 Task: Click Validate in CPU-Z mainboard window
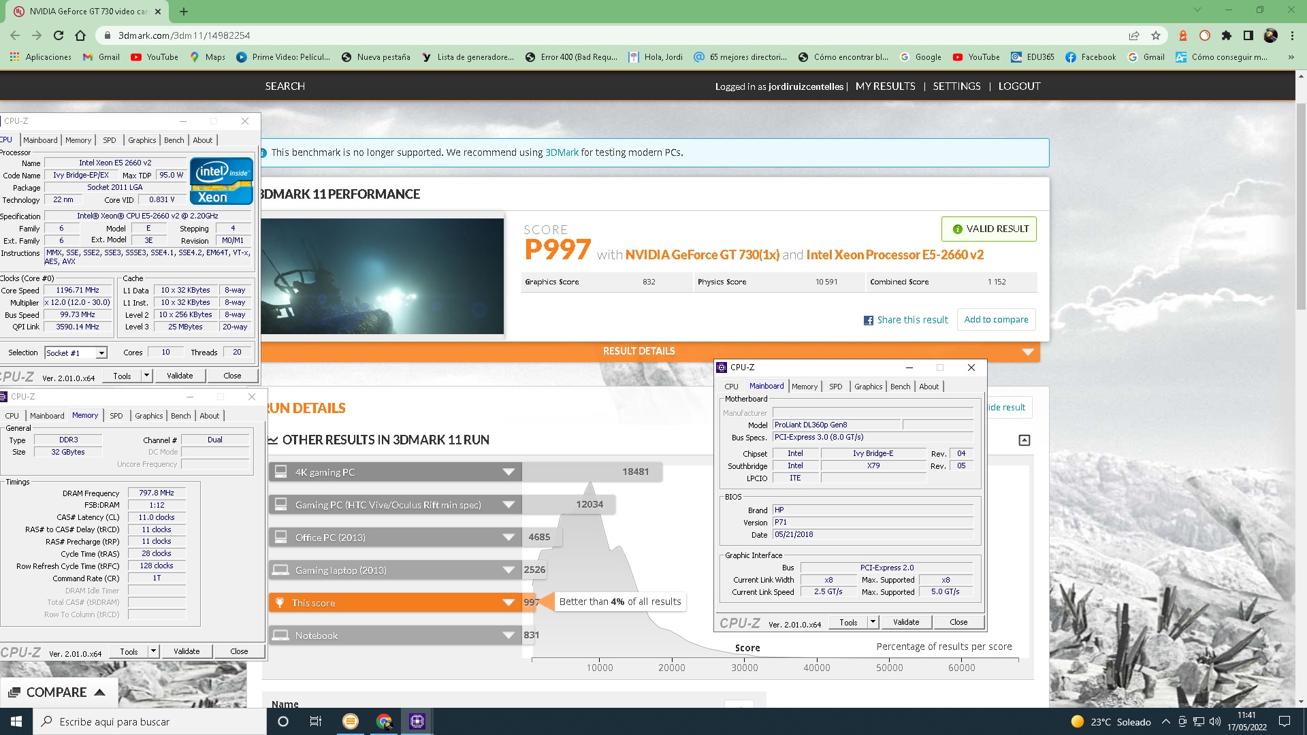pyautogui.click(x=906, y=622)
